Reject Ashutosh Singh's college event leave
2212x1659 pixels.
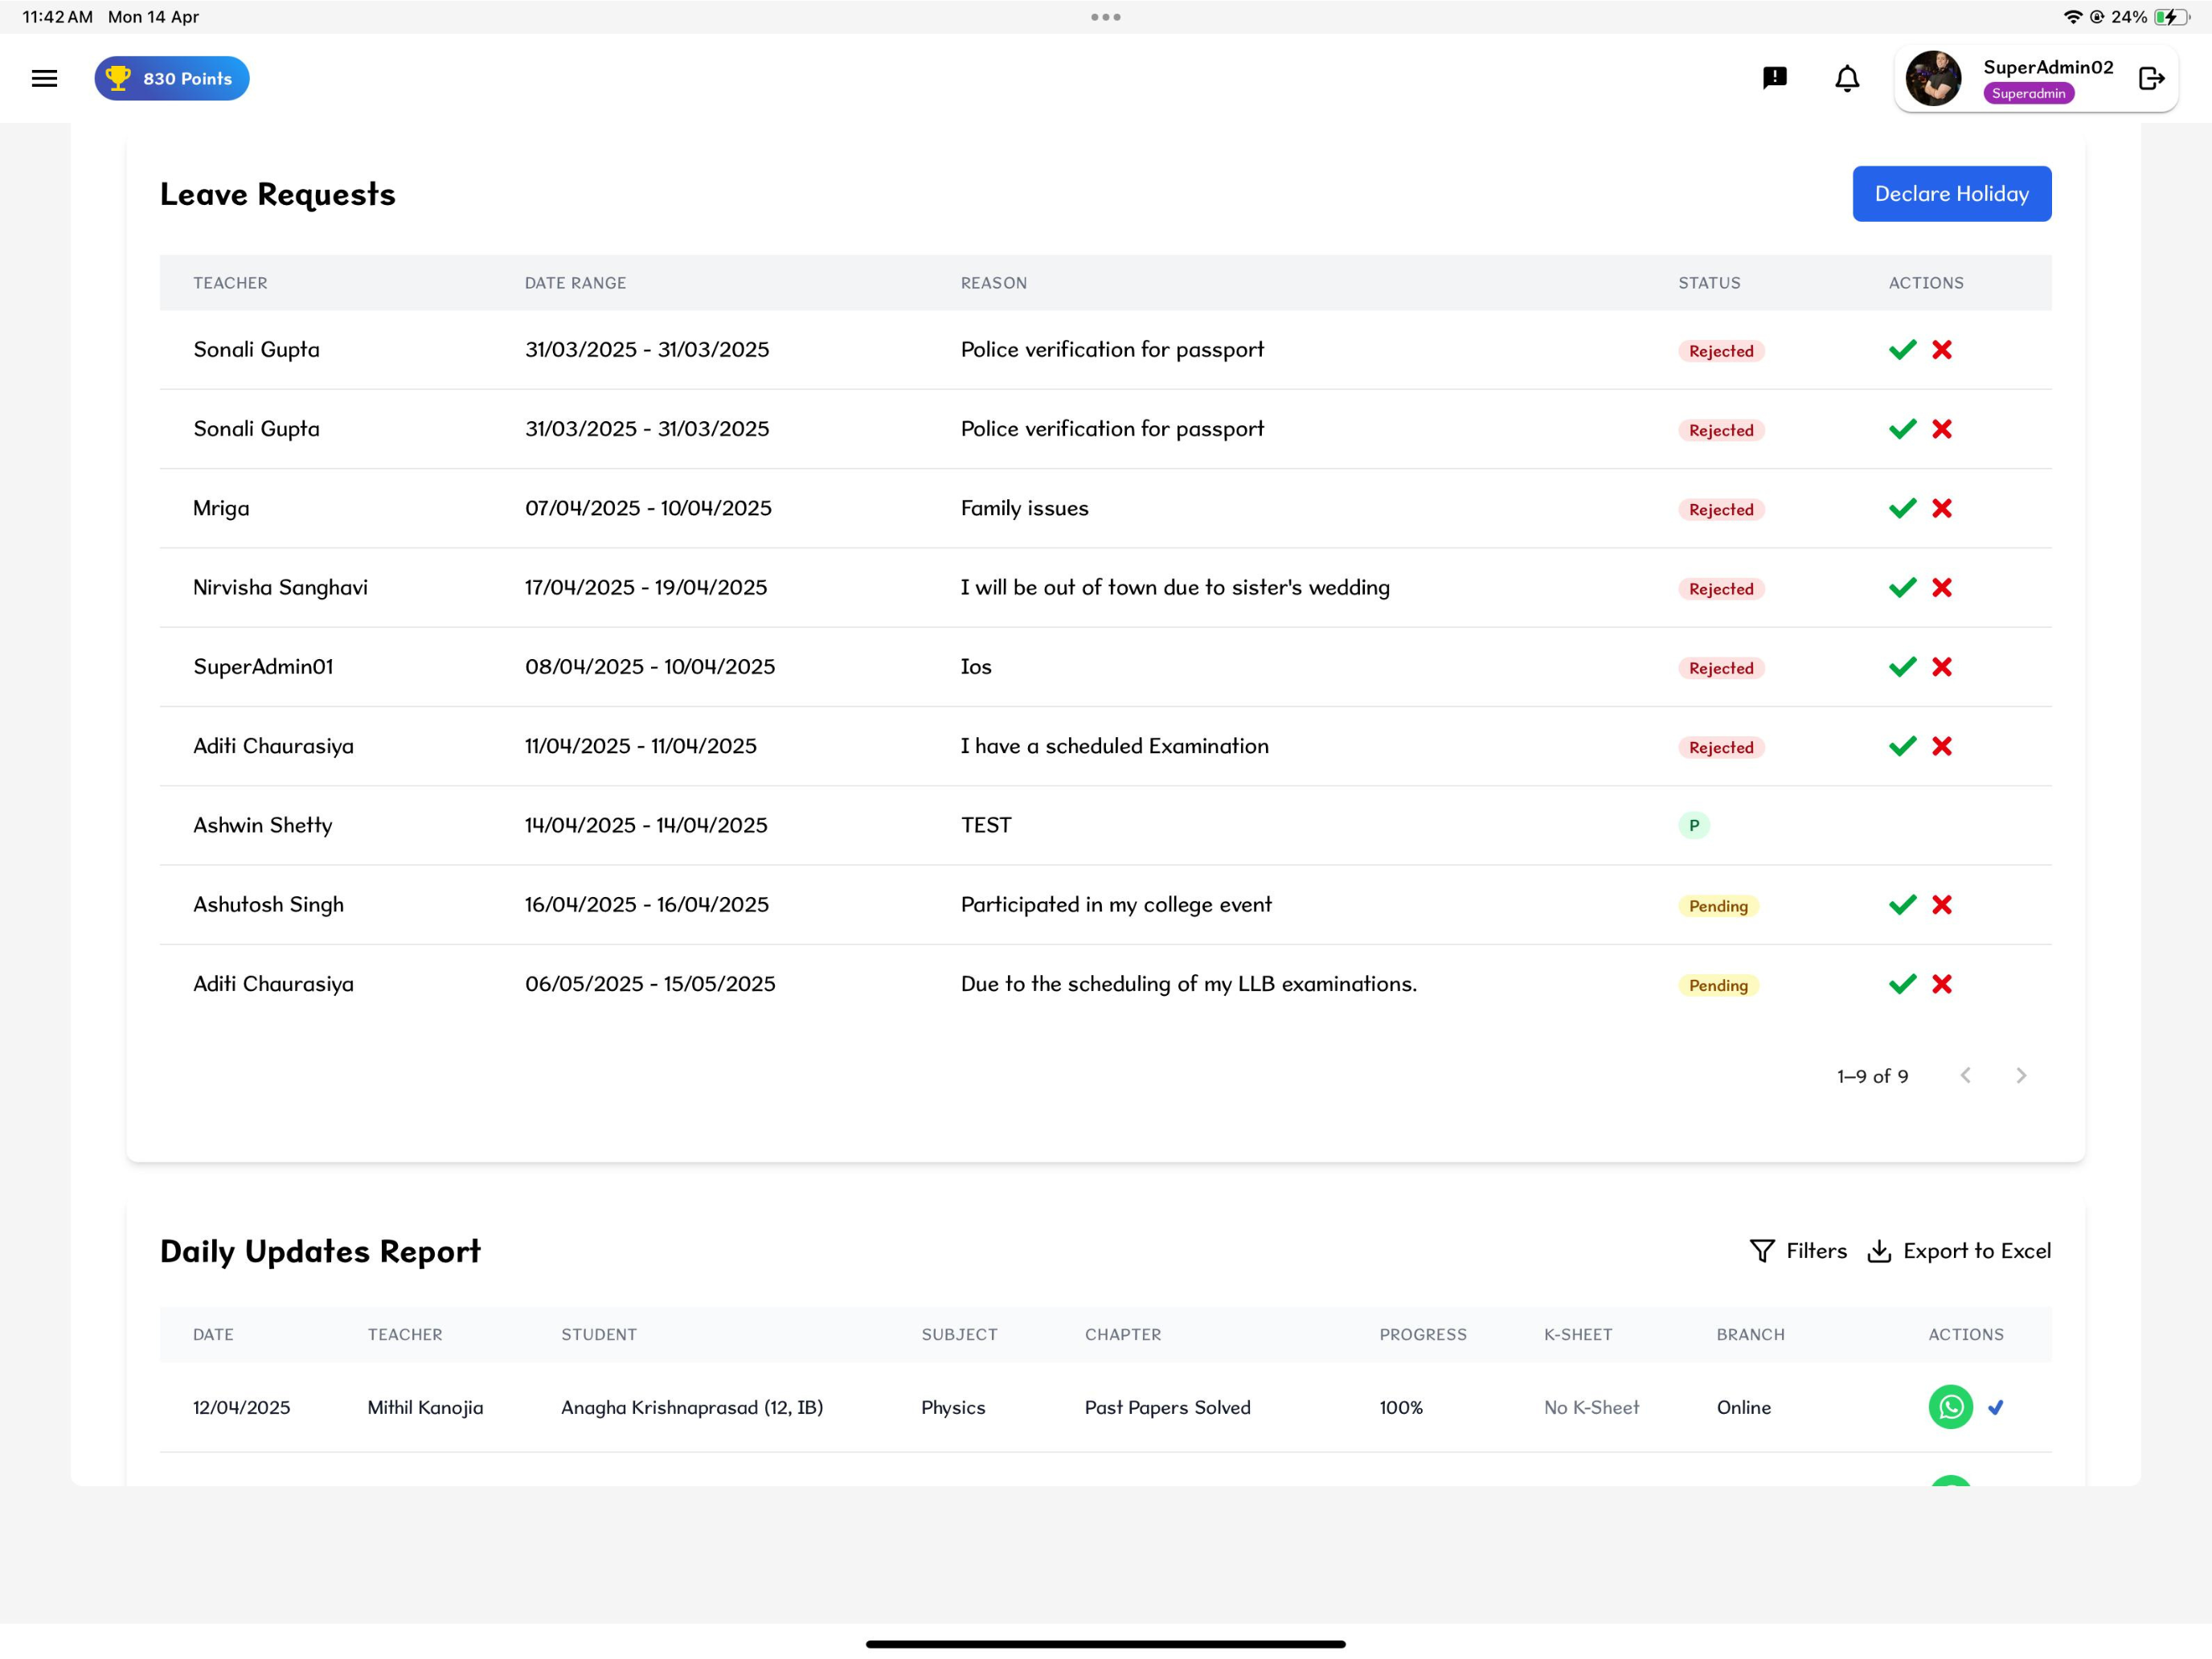1941,904
